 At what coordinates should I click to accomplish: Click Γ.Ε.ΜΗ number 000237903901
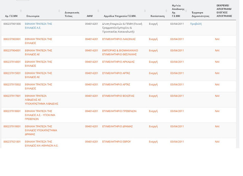[x=12, y=39]
